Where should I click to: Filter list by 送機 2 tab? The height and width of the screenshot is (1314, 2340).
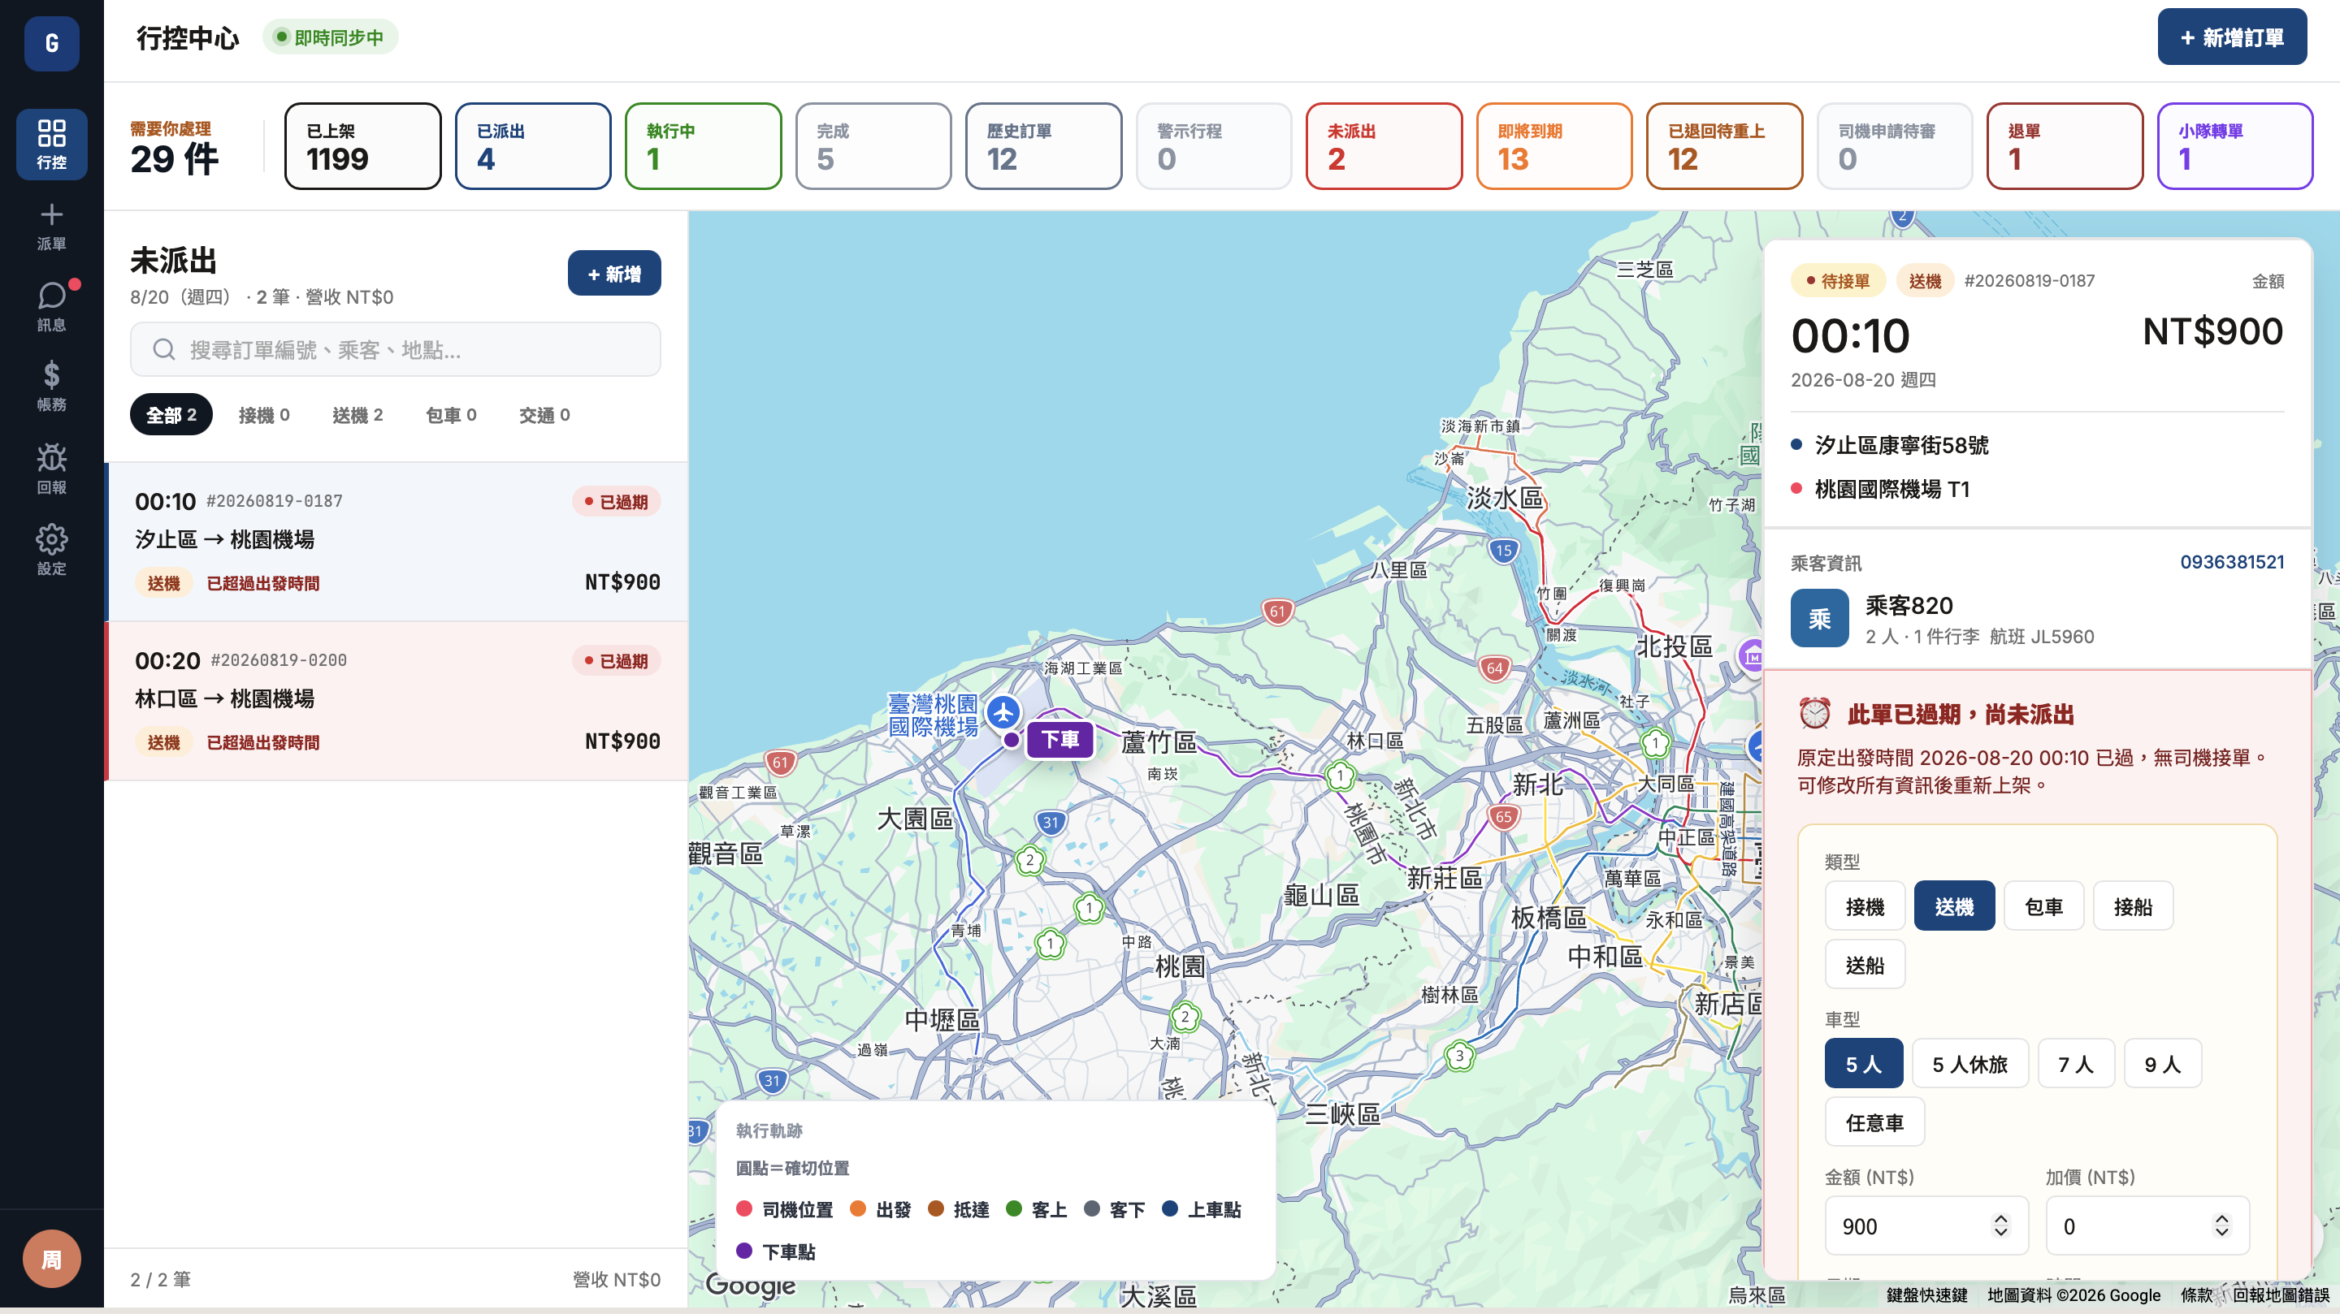(357, 415)
